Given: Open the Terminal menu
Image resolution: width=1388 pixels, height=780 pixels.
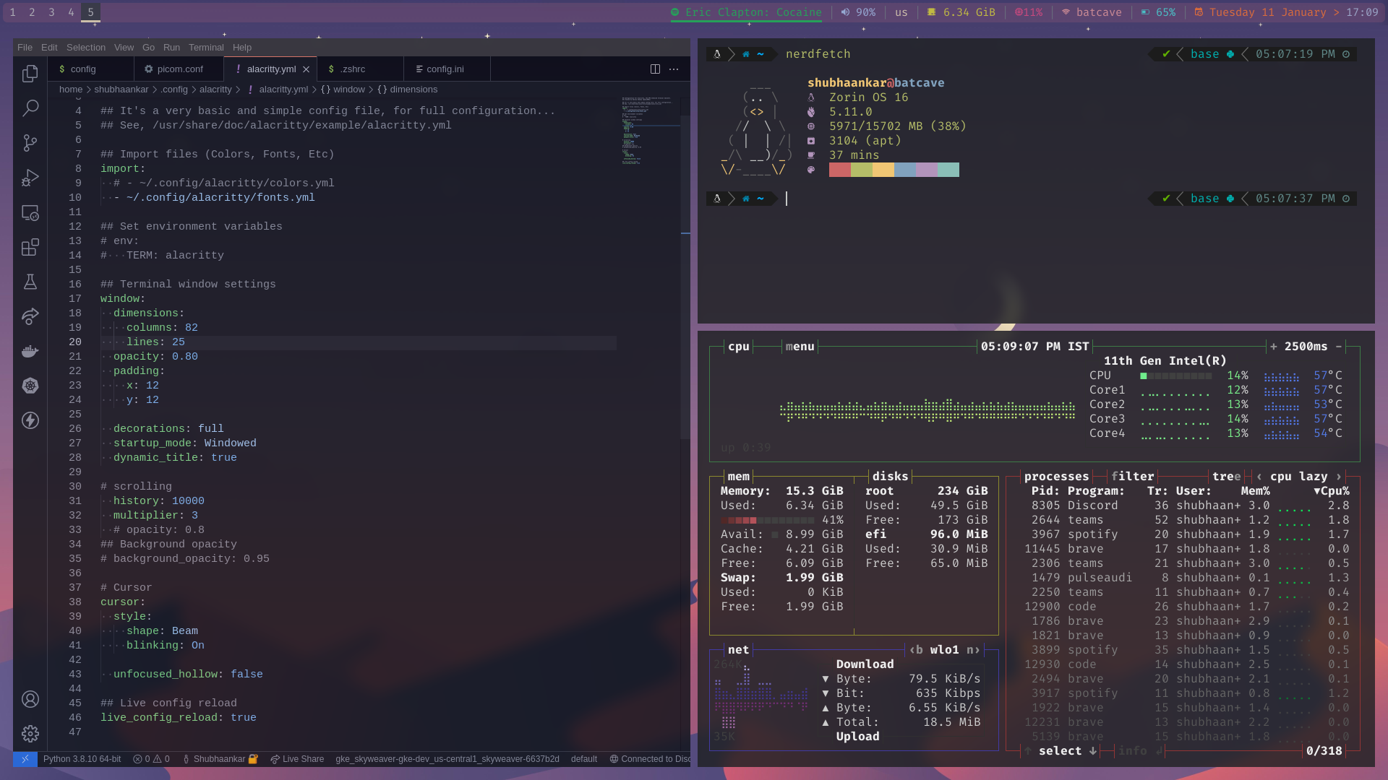Looking at the screenshot, I should click(x=206, y=48).
